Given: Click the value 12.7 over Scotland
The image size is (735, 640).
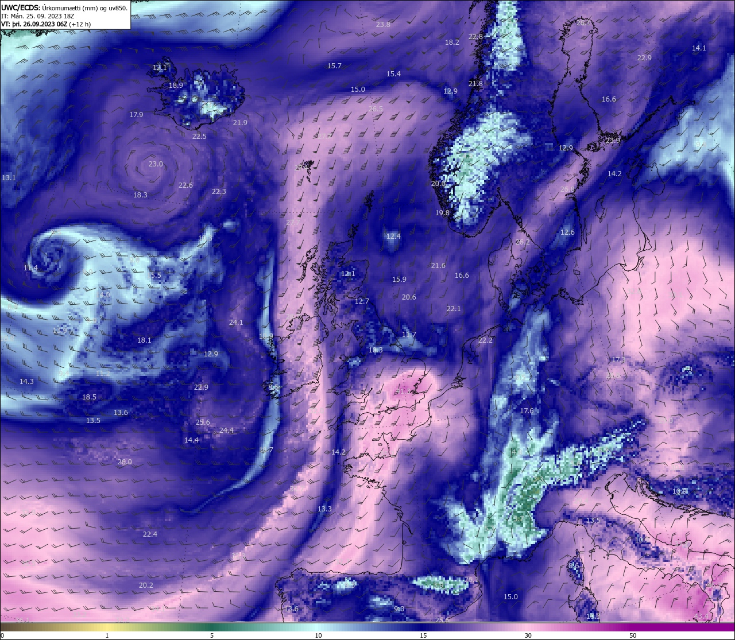Looking at the screenshot, I should [362, 301].
